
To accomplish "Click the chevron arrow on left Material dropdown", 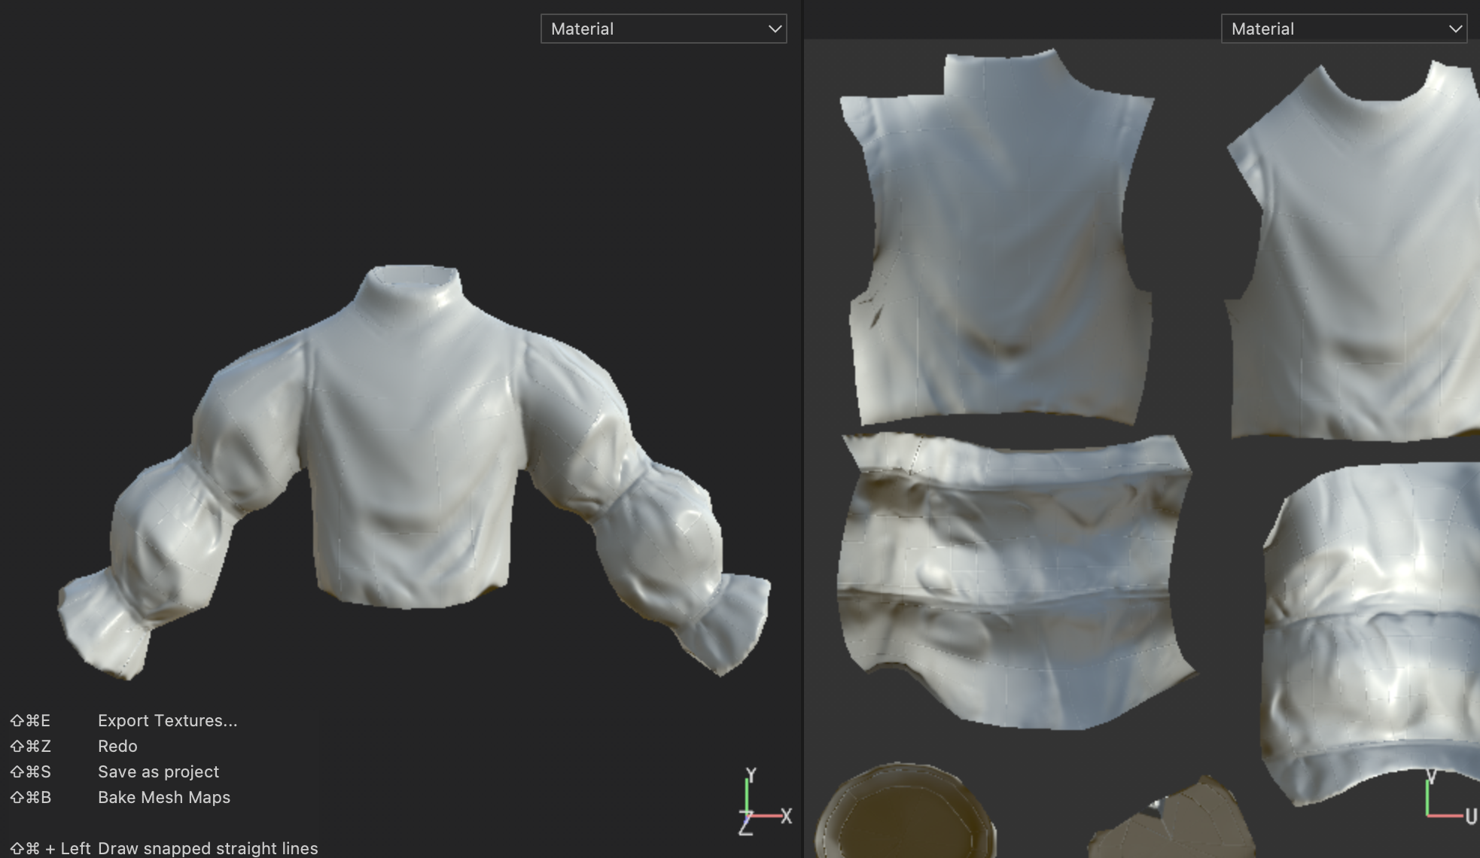I will pos(775,29).
